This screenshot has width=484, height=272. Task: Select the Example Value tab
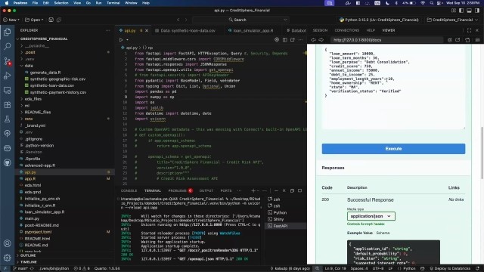click(x=360, y=233)
